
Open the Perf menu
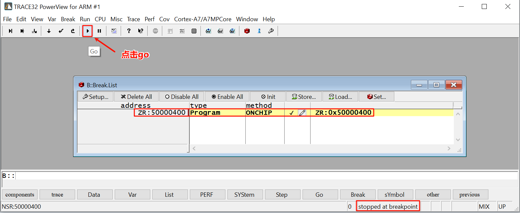click(150, 19)
